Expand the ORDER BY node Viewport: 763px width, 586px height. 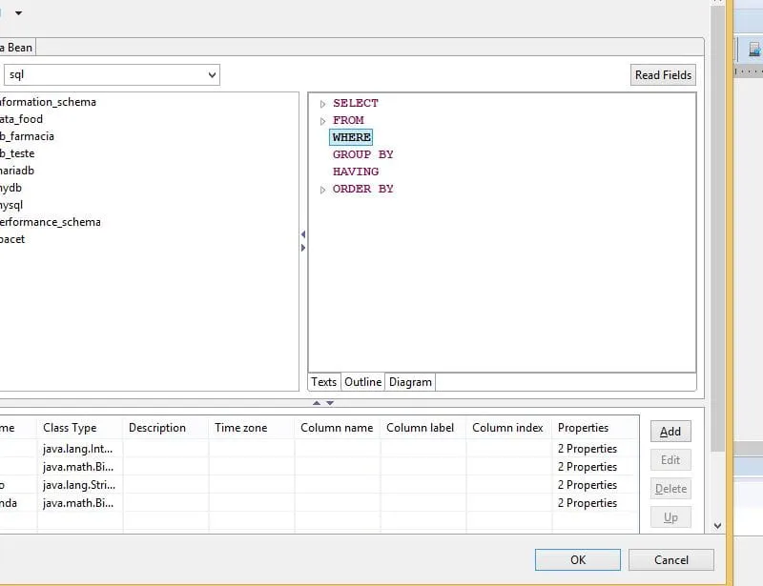coord(323,190)
